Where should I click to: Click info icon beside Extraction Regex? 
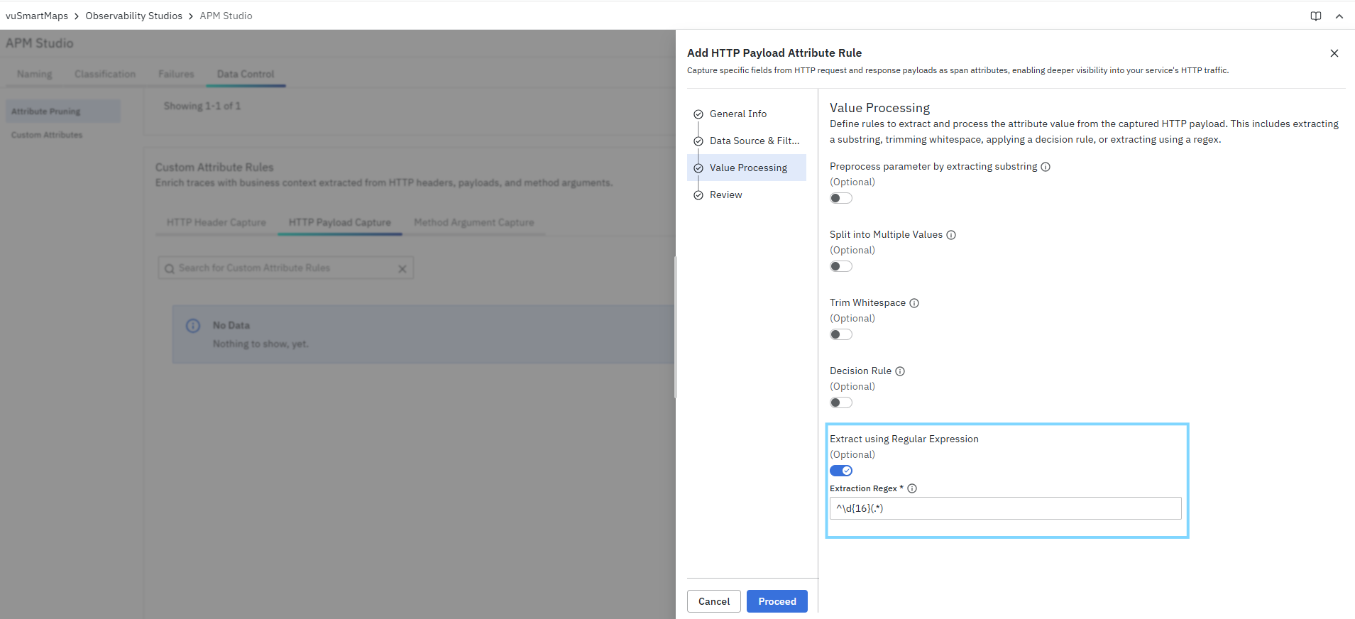(x=912, y=488)
